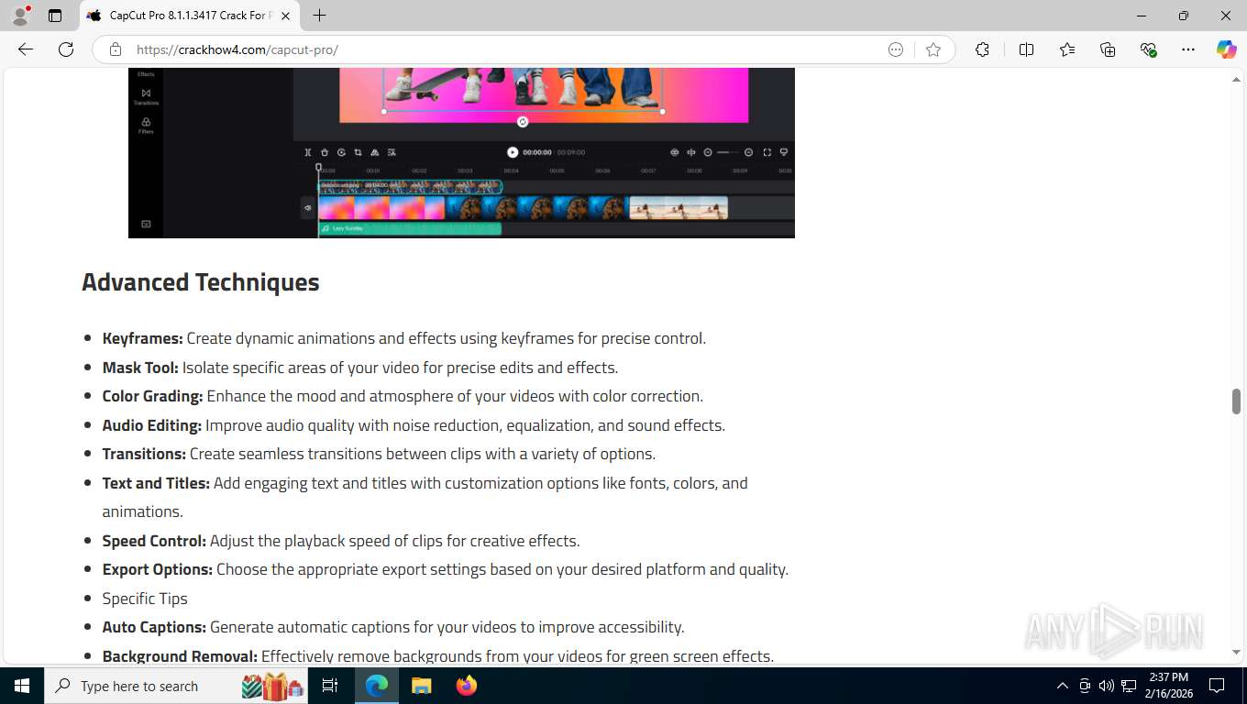The width and height of the screenshot is (1247, 704).
Task: Click the address bar URL
Action: [237, 49]
